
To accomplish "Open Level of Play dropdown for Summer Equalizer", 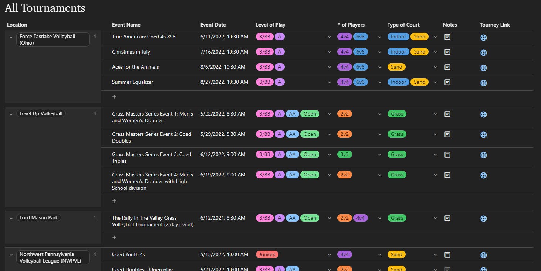I will (329, 82).
